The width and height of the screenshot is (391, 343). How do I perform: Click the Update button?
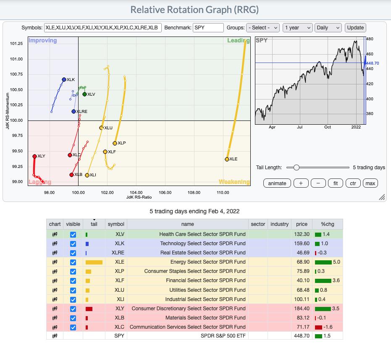tap(355, 28)
